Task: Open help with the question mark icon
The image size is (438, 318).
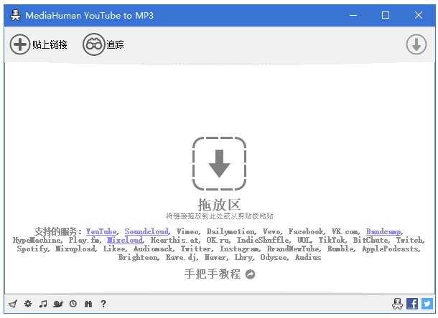Action: coord(103,304)
